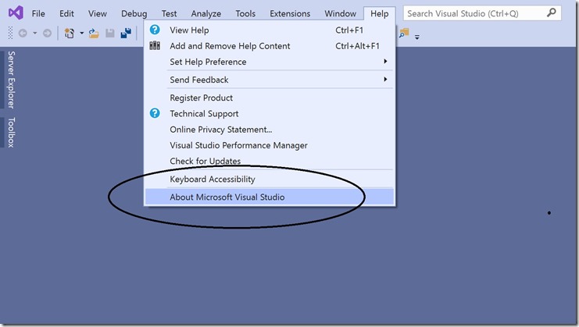Click the Save All icon
The width and height of the screenshot is (579, 327).
click(126, 34)
